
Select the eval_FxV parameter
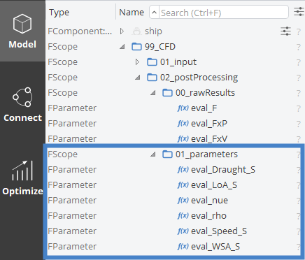pos(209,139)
